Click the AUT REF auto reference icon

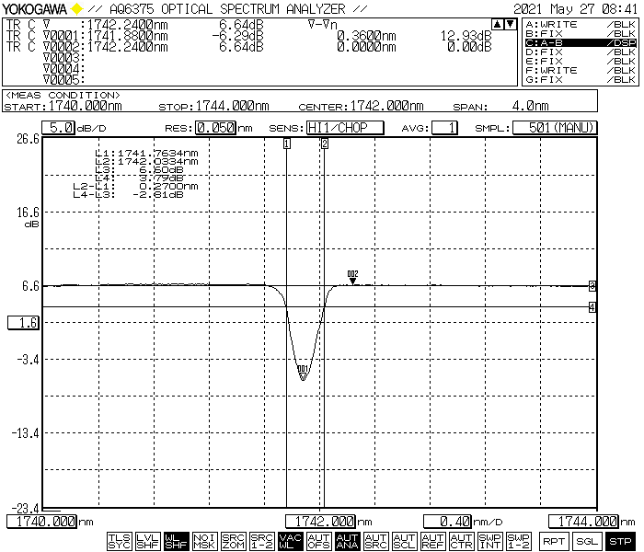pyautogui.click(x=432, y=541)
